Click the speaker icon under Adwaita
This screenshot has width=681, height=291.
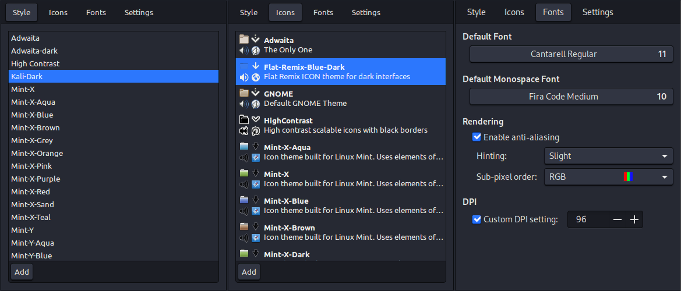[244, 50]
